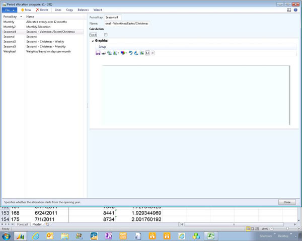Click the Name column header
The height and width of the screenshot is (241, 302).
point(55,17)
